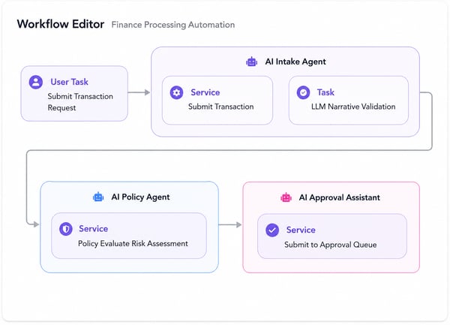Click arrow connecting User Task to Intake Agent
The width and height of the screenshot is (450, 325).
[x=139, y=92]
